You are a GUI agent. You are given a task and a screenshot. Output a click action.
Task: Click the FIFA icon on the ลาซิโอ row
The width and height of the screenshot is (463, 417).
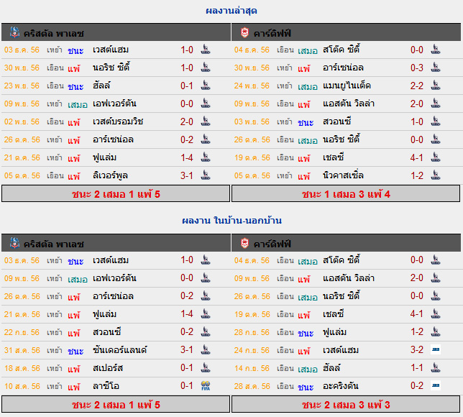click(206, 385)
